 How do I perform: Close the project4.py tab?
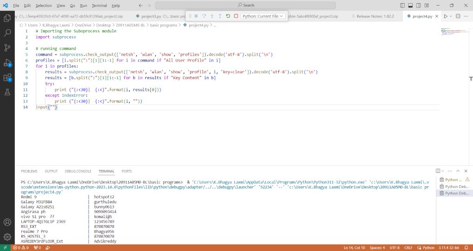(436, 16)
